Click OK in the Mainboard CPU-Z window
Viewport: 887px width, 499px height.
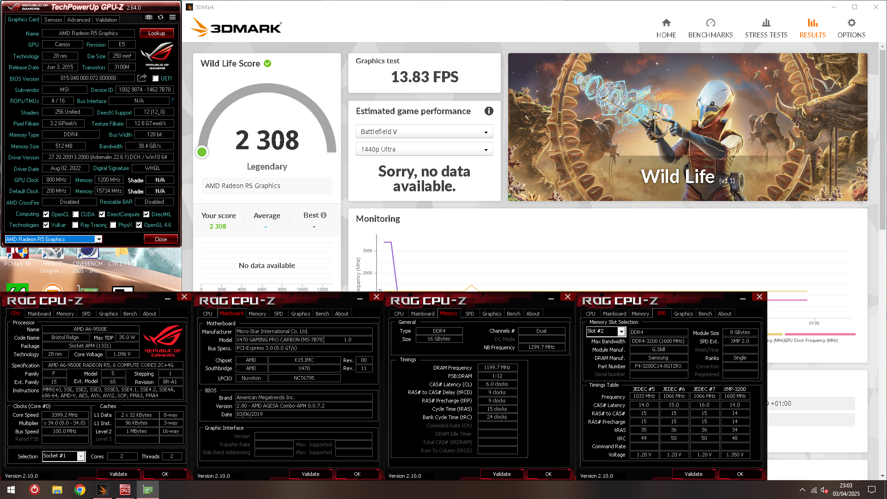(x=357, y=474)
